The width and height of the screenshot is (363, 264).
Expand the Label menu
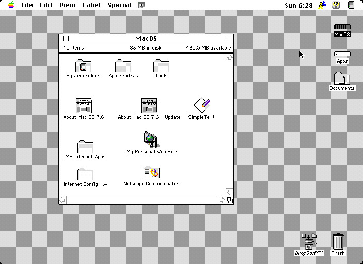point(92,5)
